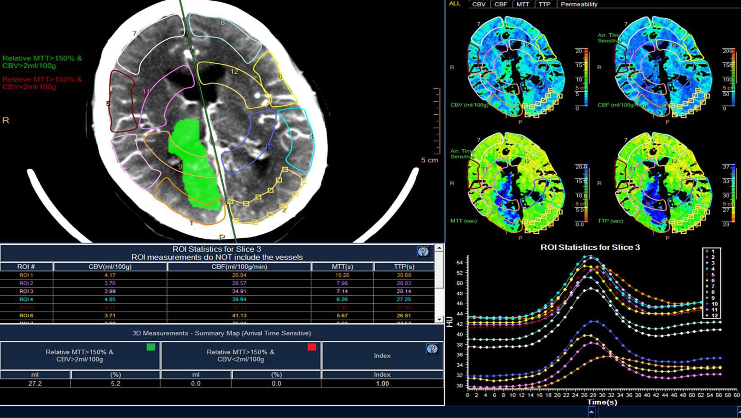Click the TTP(s) column header
This screenshot has height=418, width=741.
[x=404, y=267]
